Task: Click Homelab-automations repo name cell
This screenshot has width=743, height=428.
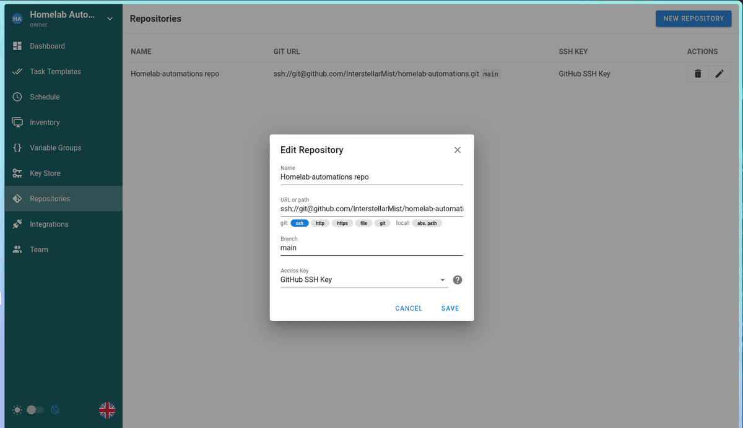Action: click(175, 74)
